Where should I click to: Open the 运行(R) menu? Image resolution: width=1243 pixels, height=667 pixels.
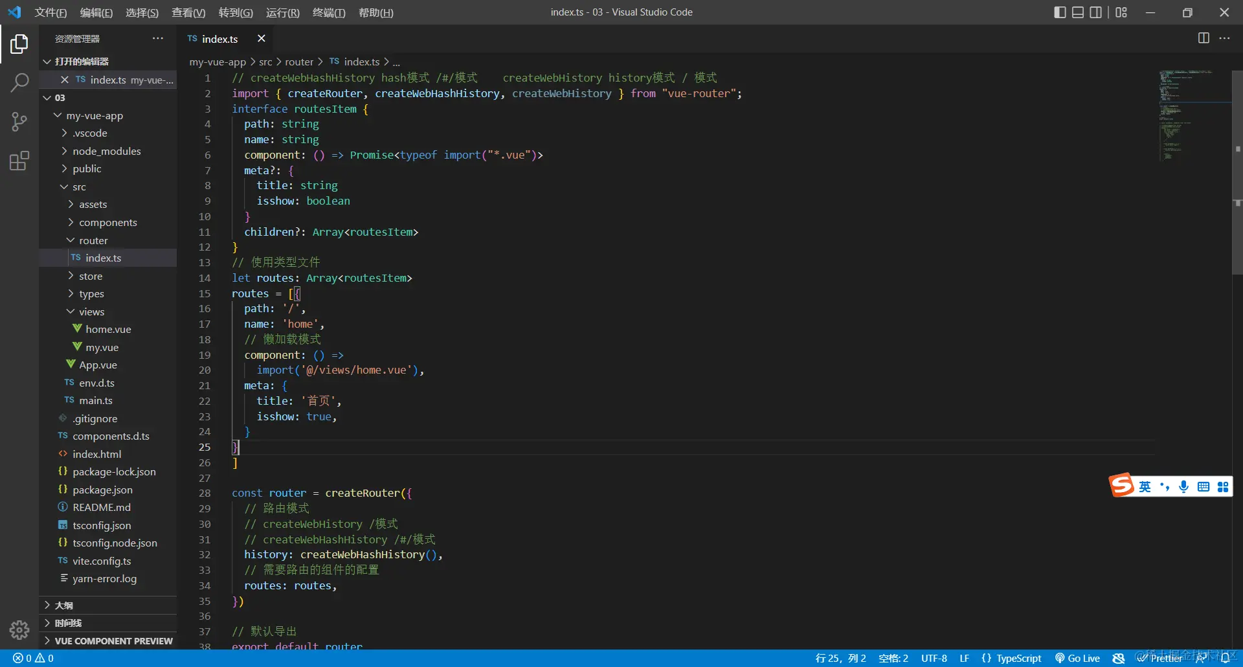282,13
